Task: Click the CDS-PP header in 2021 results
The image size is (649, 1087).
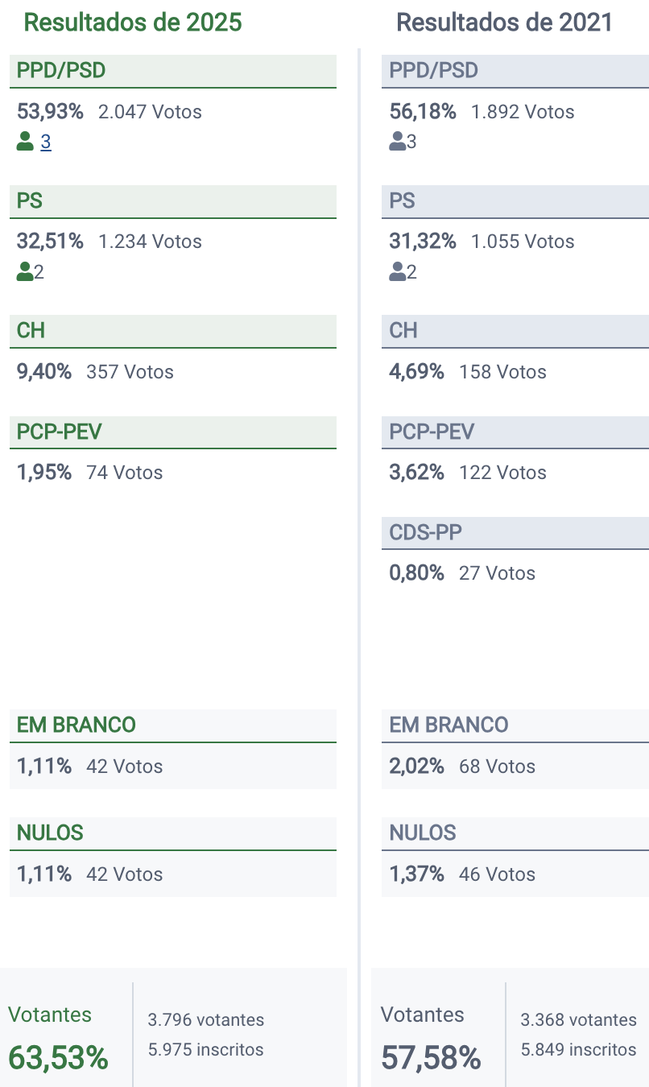Action: pyautogui.click(x=426, y=533)
